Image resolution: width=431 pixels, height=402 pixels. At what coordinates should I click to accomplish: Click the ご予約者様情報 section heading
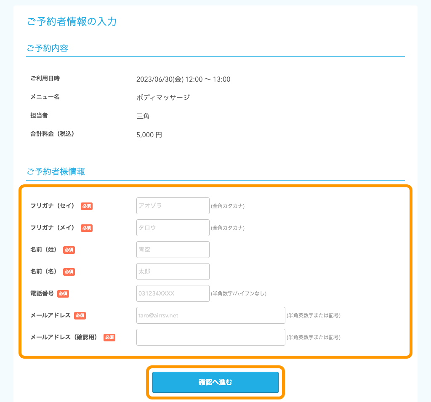[56, 172]
